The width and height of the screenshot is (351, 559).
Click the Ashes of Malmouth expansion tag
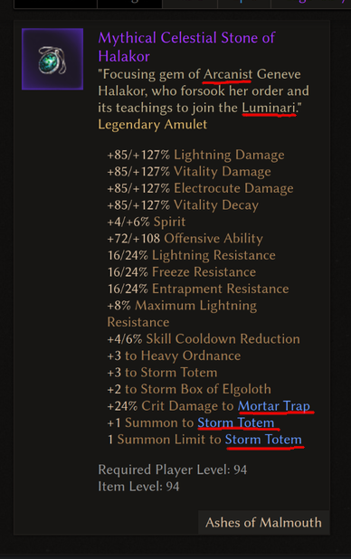(263, 523)
